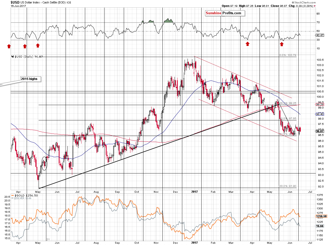Click the blue price tag '98.40'
This screenshot has width=328, height=245.
point(320,114)
